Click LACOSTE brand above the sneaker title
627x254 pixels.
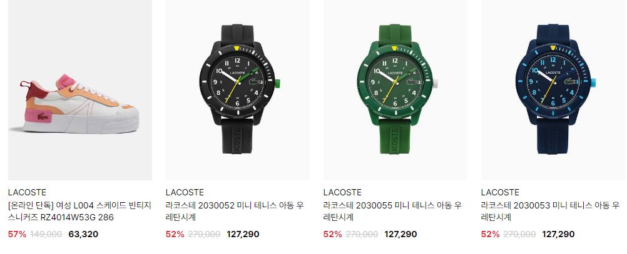(27, 193)
